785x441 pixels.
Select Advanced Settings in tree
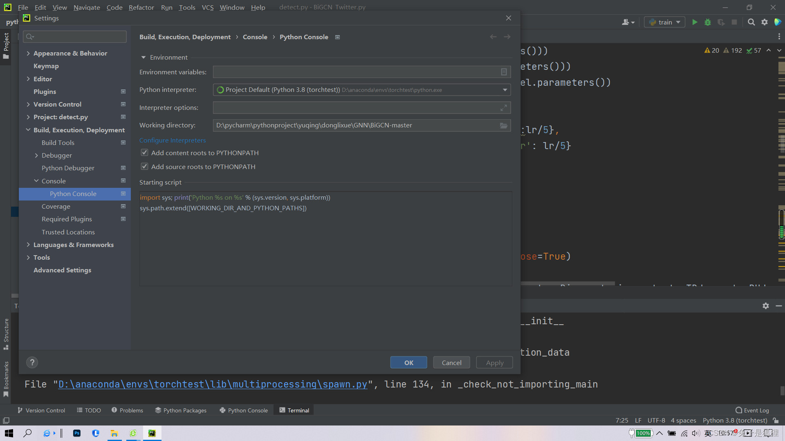pyautogui.click(x=62, y=270)
